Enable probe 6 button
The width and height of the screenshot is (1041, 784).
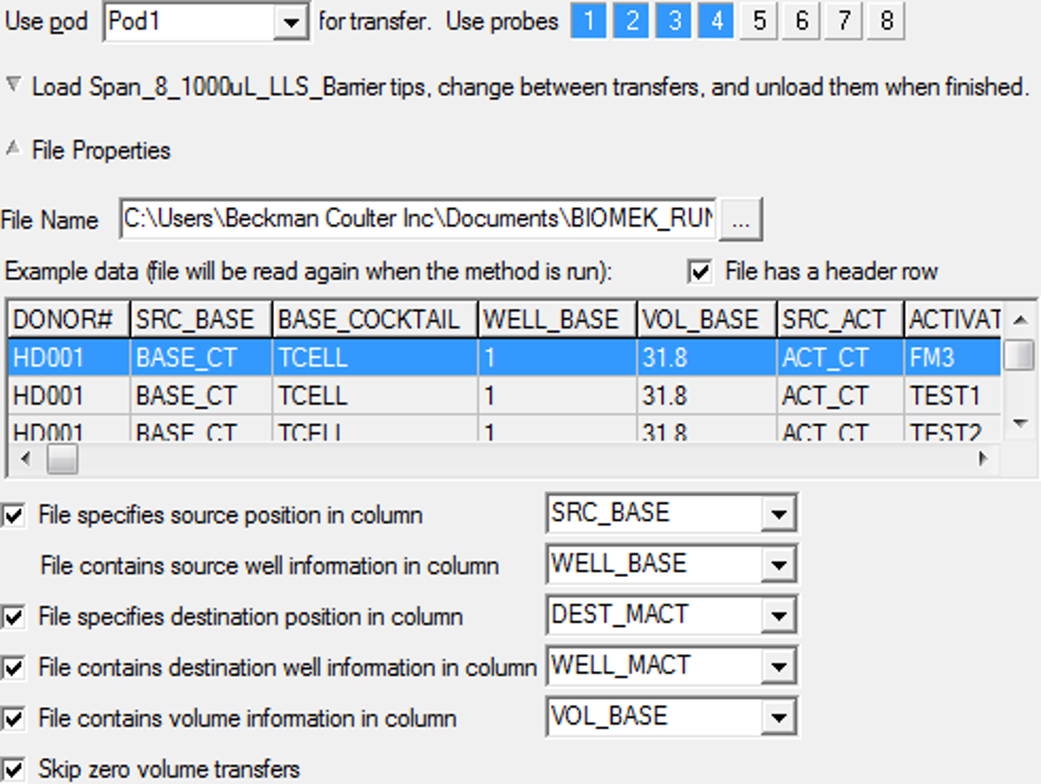click(801, 21)
